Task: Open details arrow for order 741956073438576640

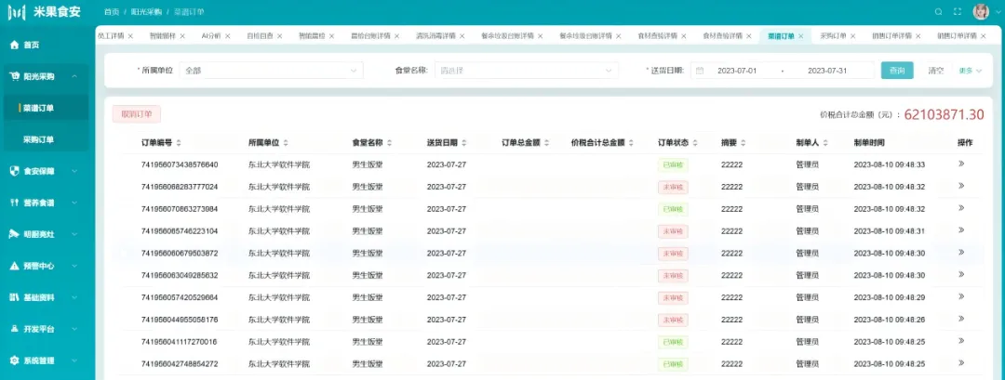Action: click(961, 164)
